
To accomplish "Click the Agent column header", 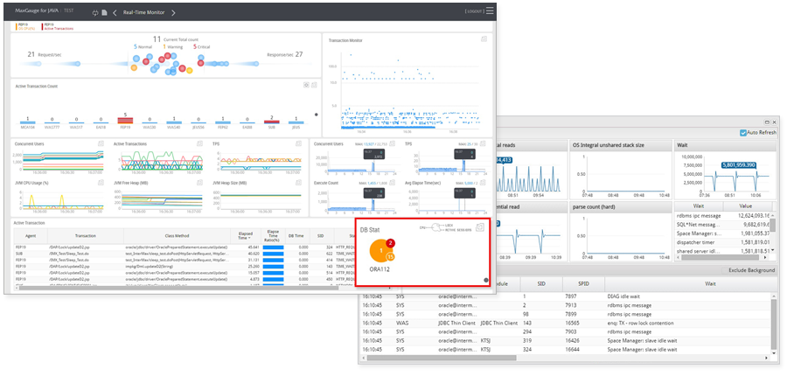I will point(30,235).
